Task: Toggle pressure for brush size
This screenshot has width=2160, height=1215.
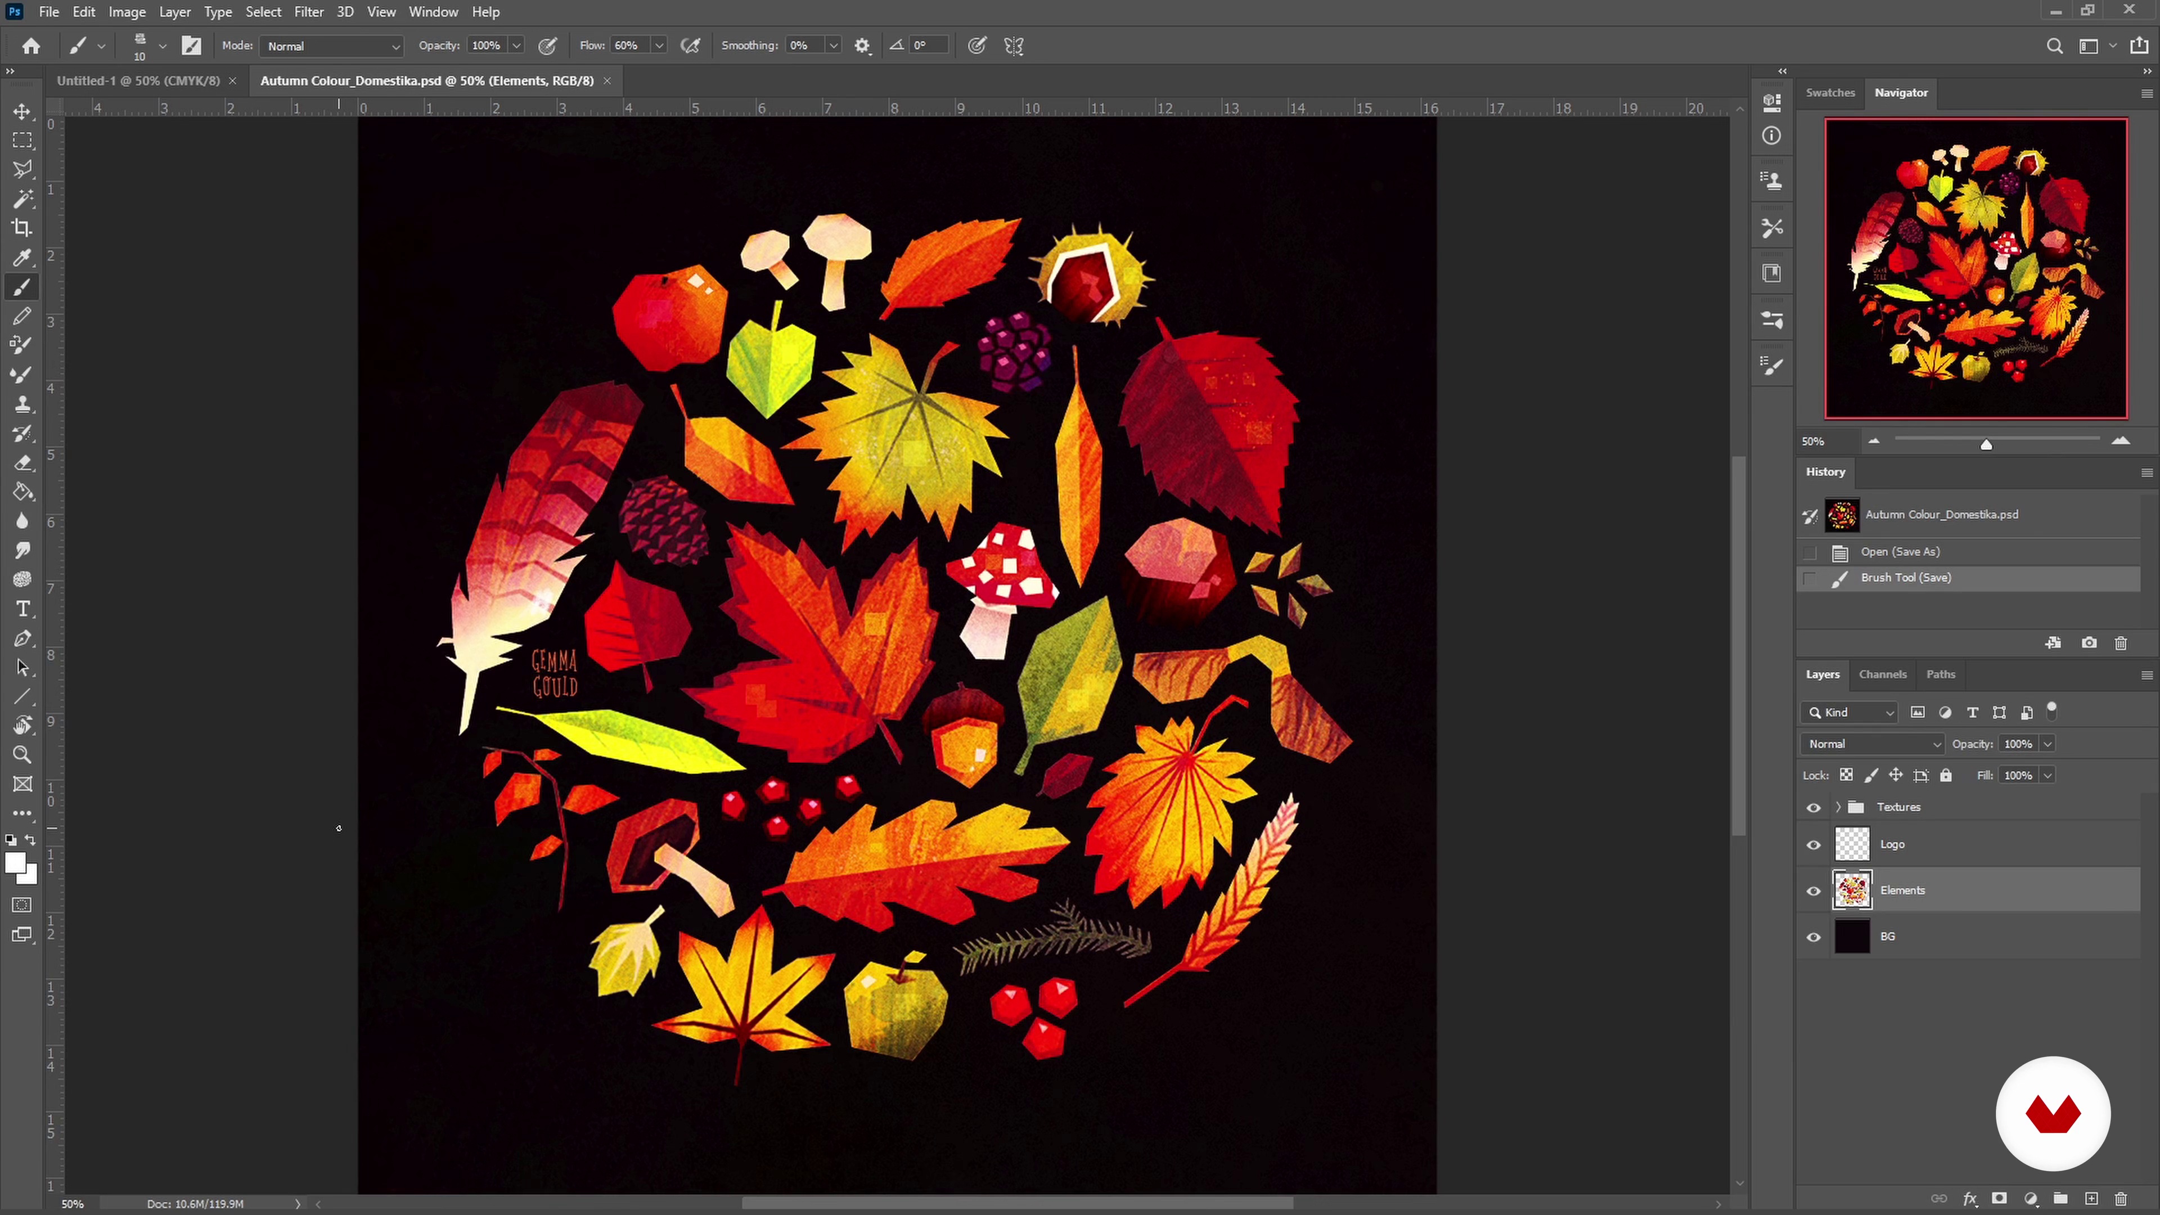Action: [977, 46]
